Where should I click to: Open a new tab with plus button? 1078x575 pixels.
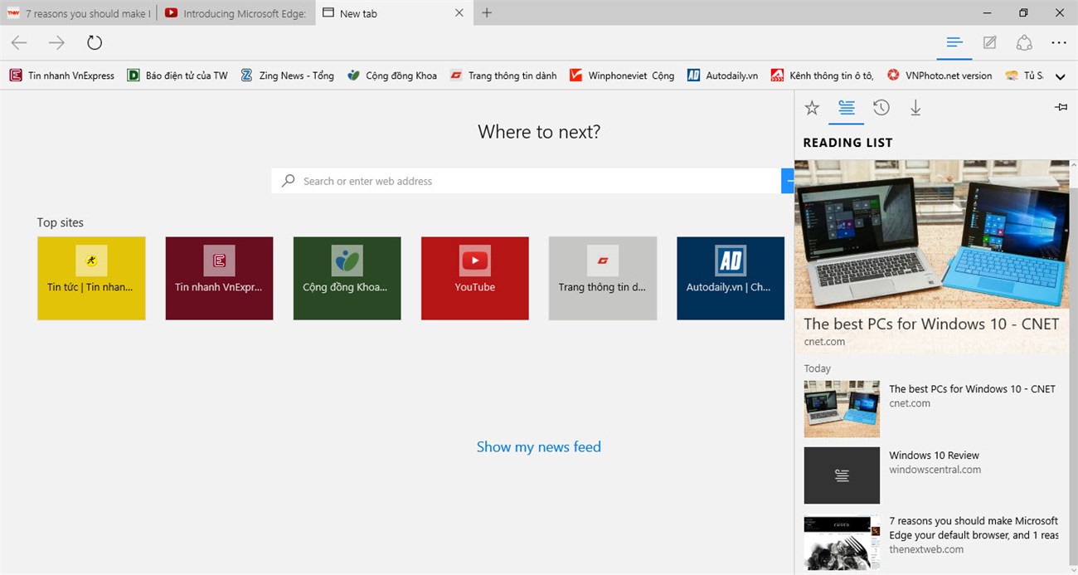pyautogui.click(x=487, y=12)
